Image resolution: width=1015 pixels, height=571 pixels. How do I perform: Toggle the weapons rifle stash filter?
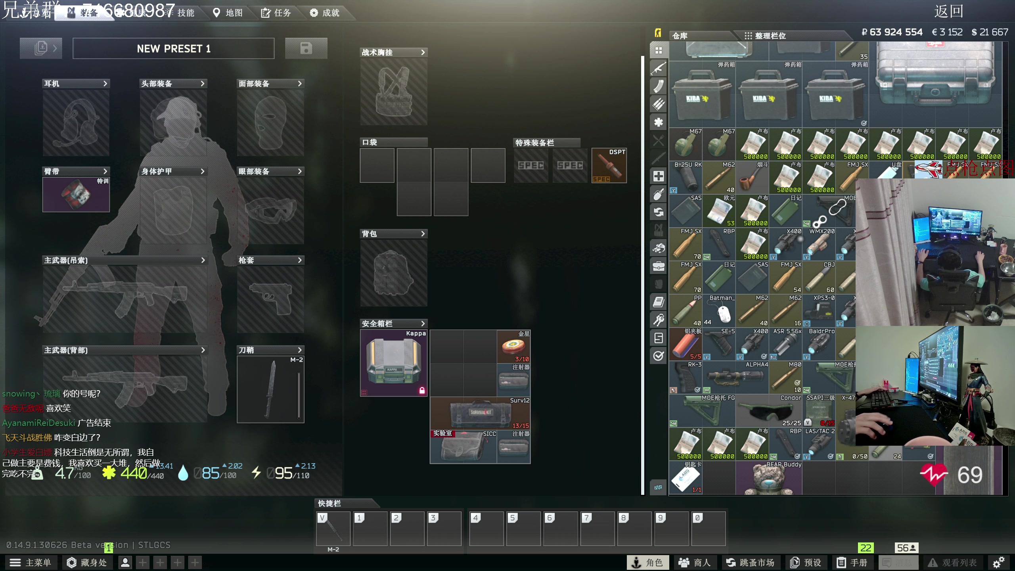659,68
